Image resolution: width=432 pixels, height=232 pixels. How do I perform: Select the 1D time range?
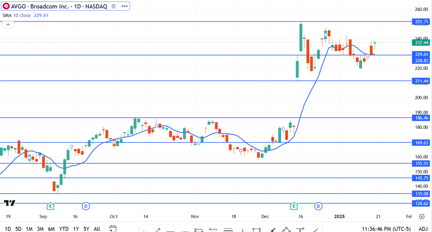tap(8, 229)
